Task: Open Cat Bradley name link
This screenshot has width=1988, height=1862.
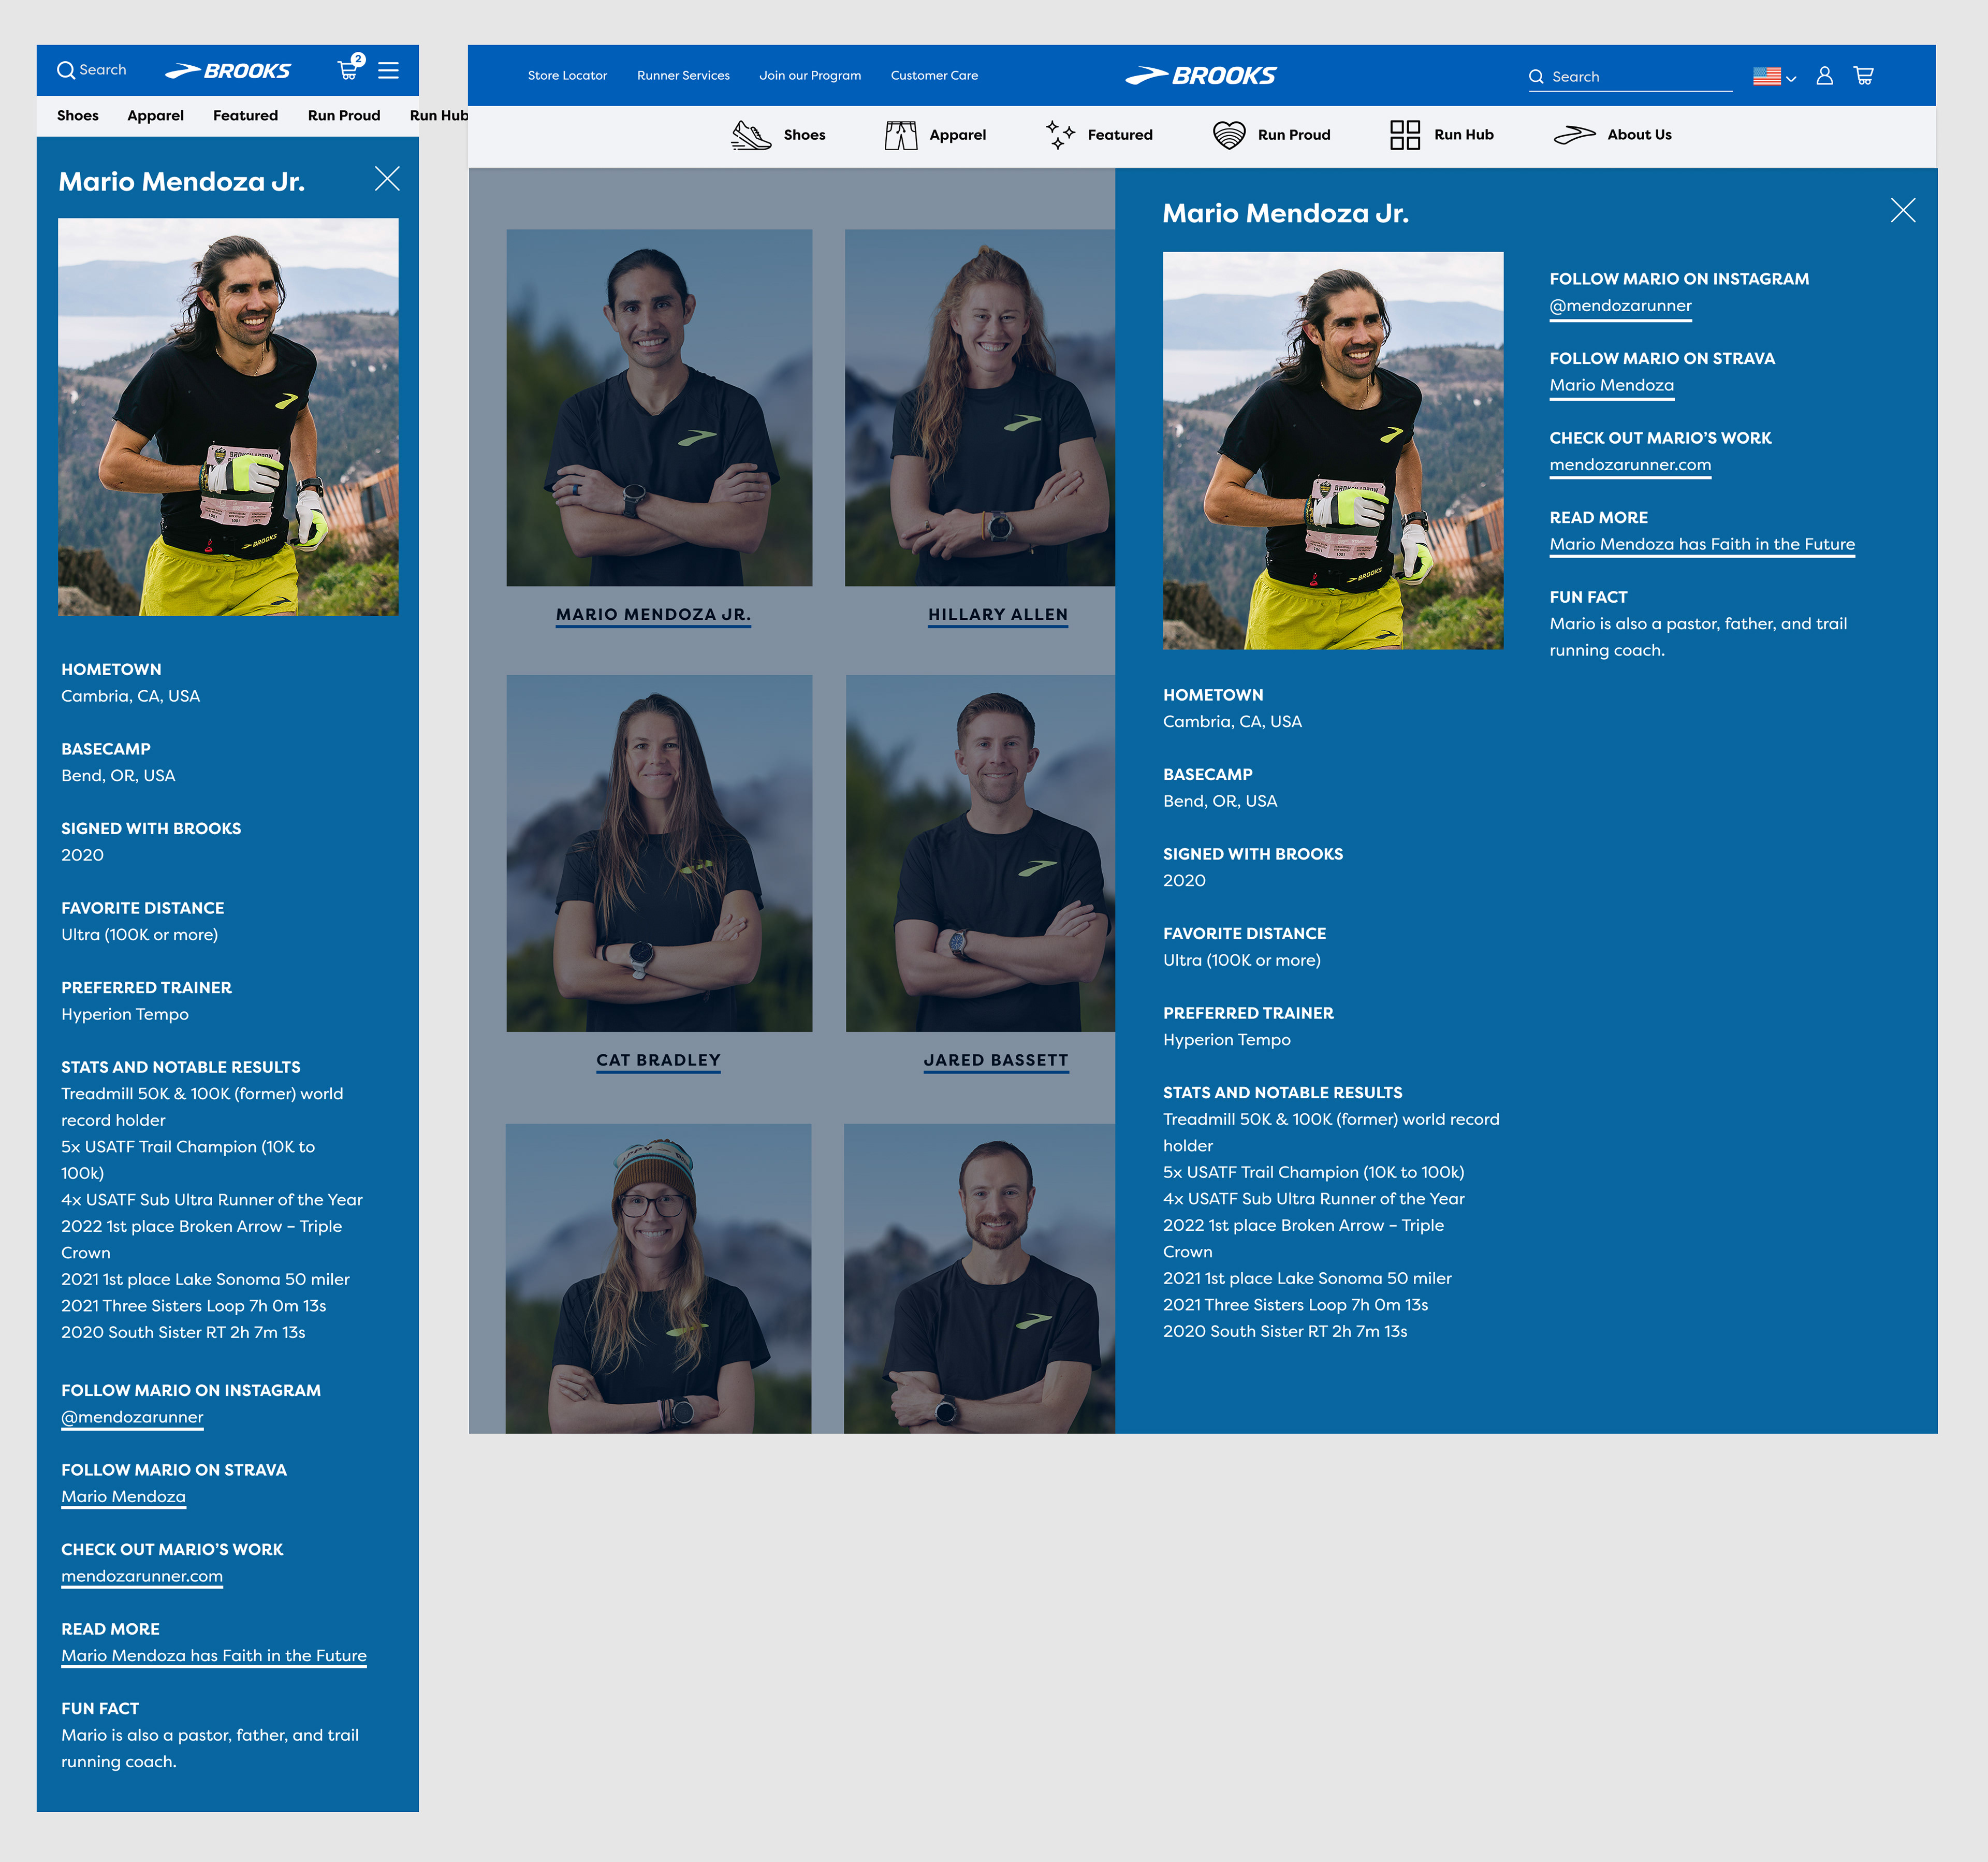Action: coord(658,1060)
